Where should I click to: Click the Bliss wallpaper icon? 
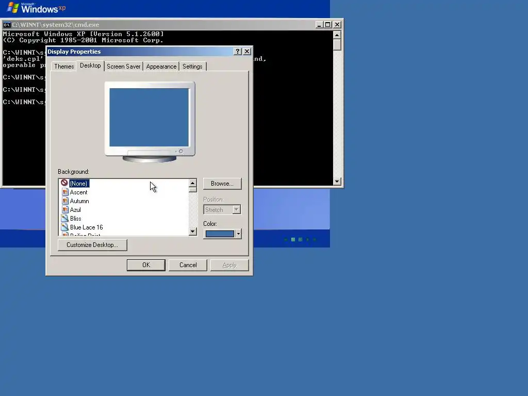tap(64, 218)
